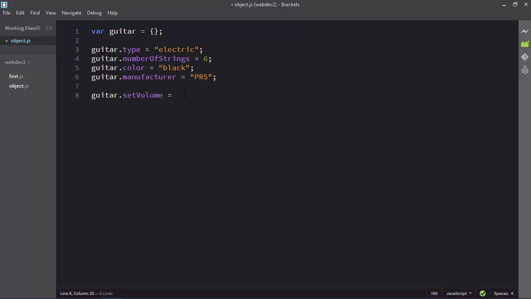Screen dimensions: 531x299
Task: Toggle INS insert mode indicator
Action: tap(434, 293)
